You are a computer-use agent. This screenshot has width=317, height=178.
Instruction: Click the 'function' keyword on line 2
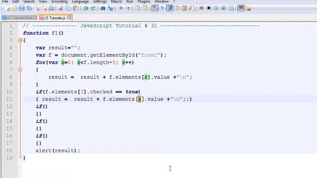pyautogui.click(x=36, y=33)
